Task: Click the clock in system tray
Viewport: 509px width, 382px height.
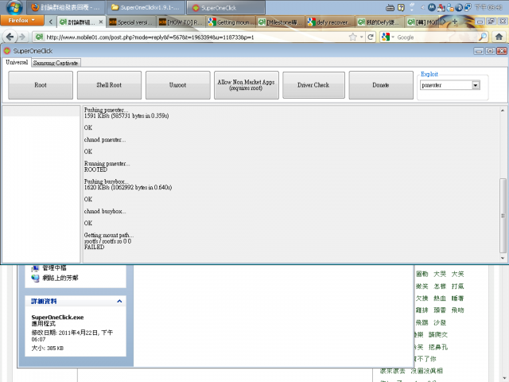Action: pos(488,7)
